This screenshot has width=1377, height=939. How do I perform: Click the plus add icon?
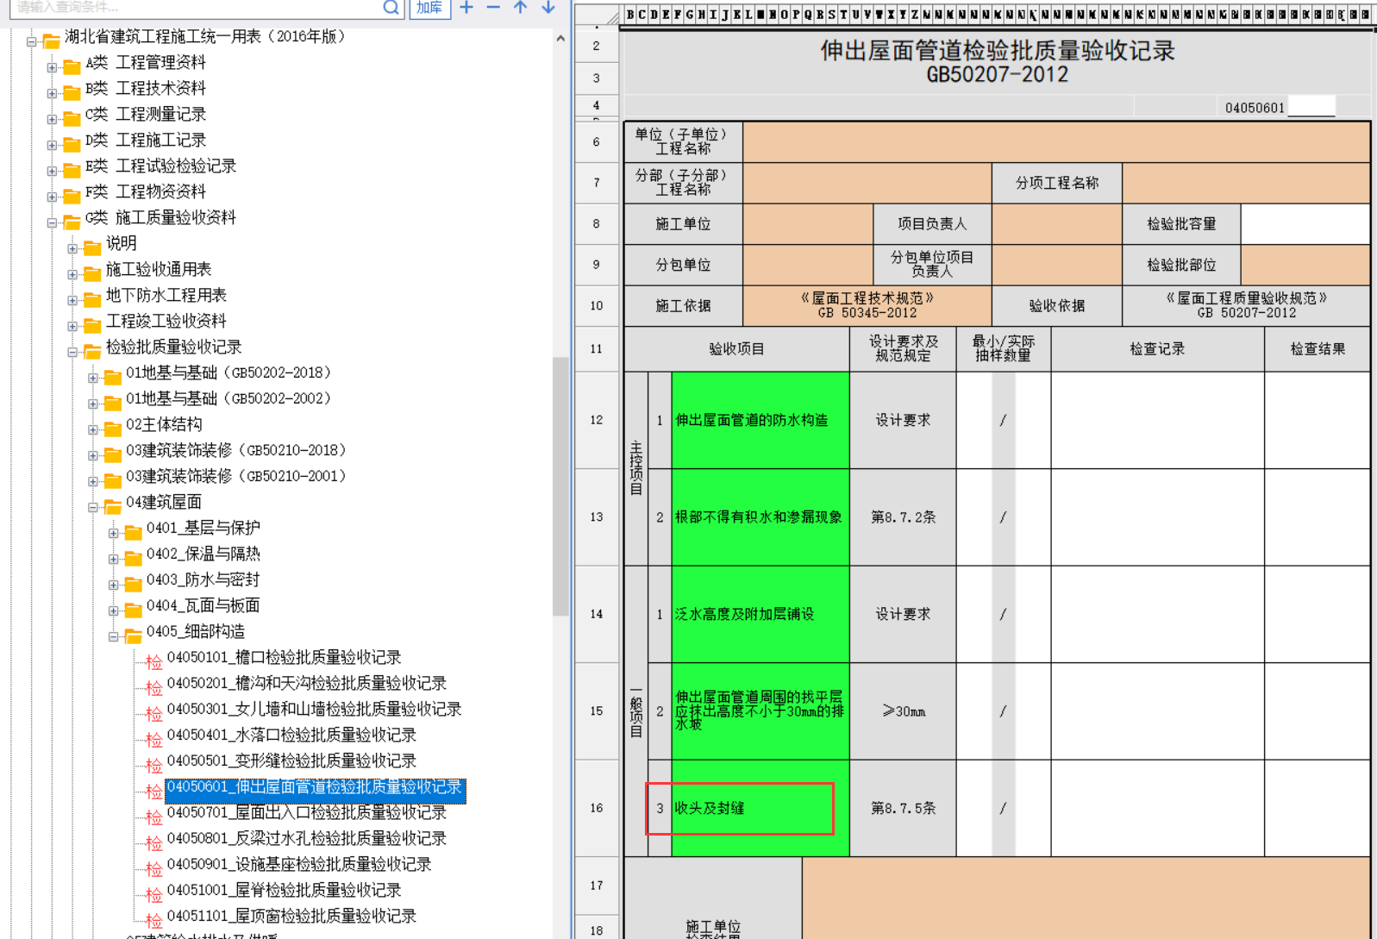[x=466, y=8]
